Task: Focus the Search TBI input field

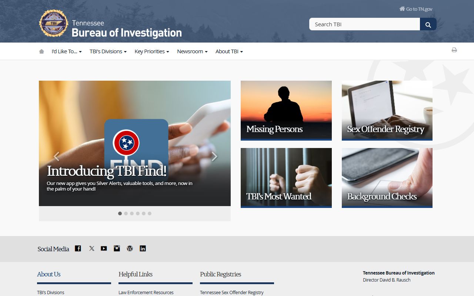Action: 364,24
